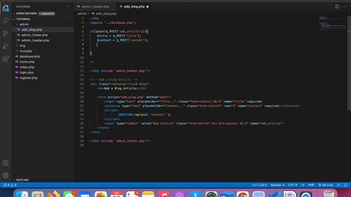Open Music app from the dock
This screenshot has width=351, height=197.
(164, 194)
